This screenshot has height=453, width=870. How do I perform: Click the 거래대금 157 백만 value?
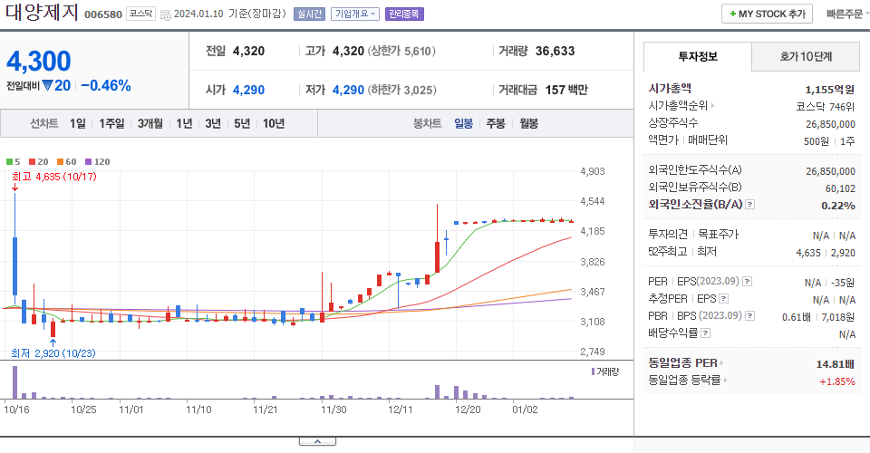pyautogui.click(x=566, y=90)
